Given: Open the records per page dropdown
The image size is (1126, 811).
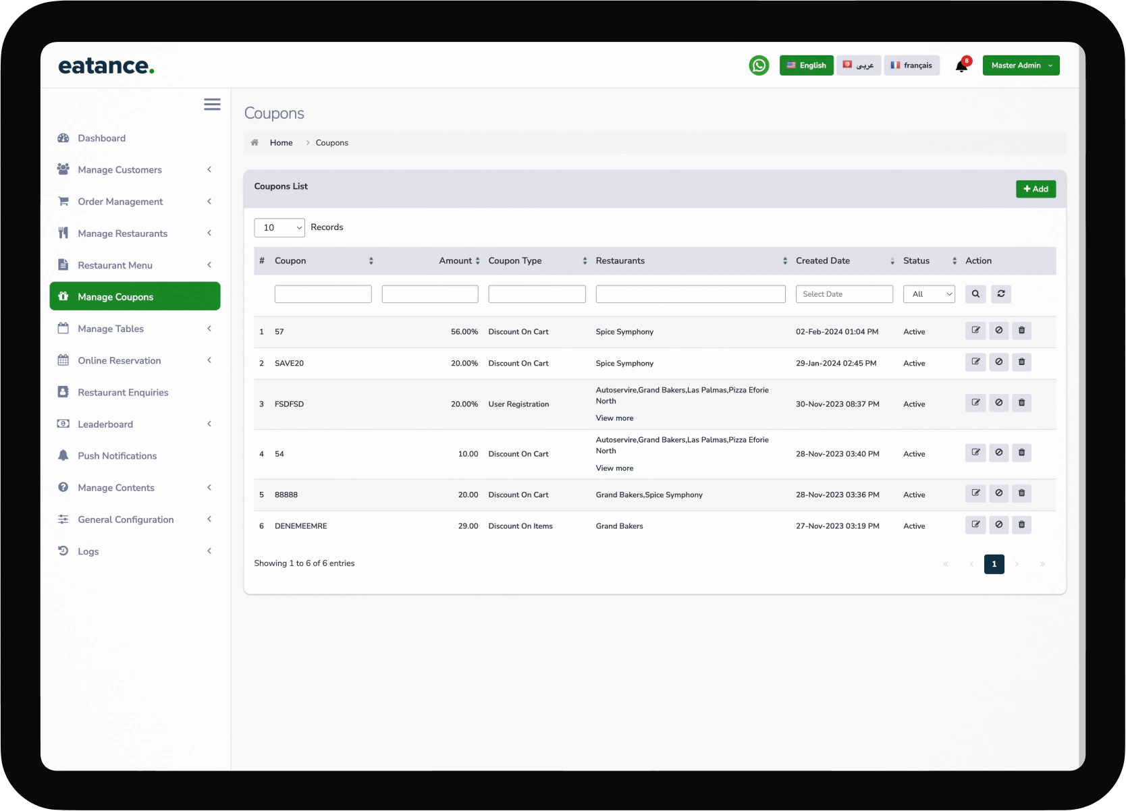Looking at the screenshot, I should pos(279,227).
